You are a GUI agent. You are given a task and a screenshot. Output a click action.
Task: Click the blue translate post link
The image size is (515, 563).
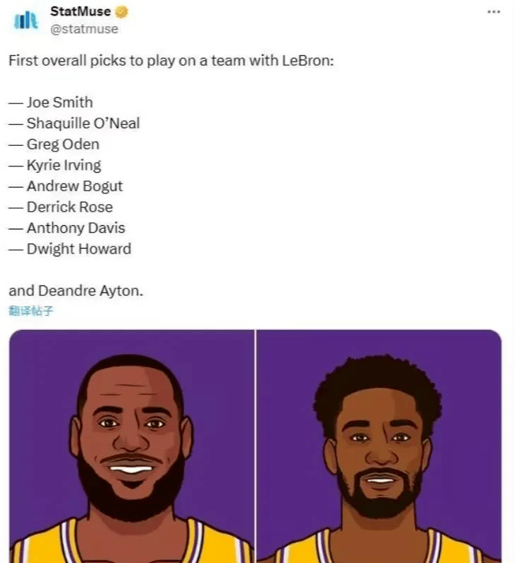coord(31,310)
